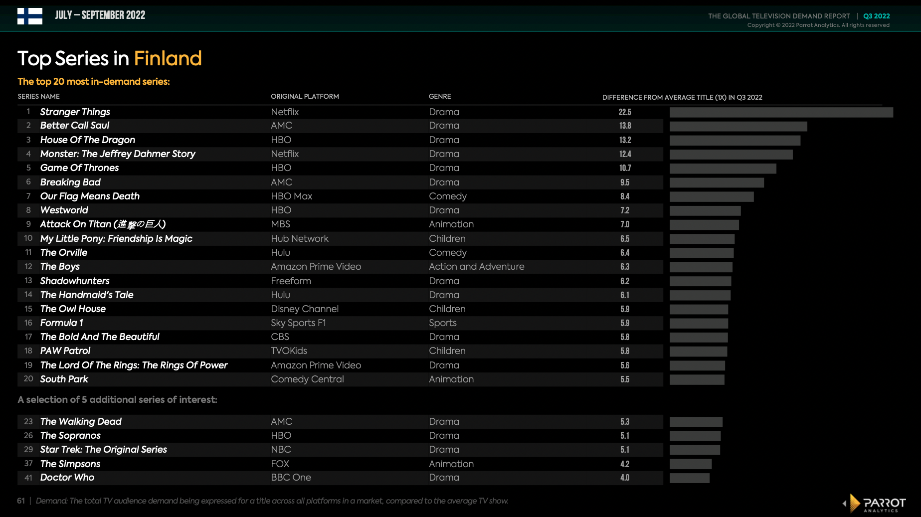Click 'The Sopranos' series name

[x=70, y=436]
